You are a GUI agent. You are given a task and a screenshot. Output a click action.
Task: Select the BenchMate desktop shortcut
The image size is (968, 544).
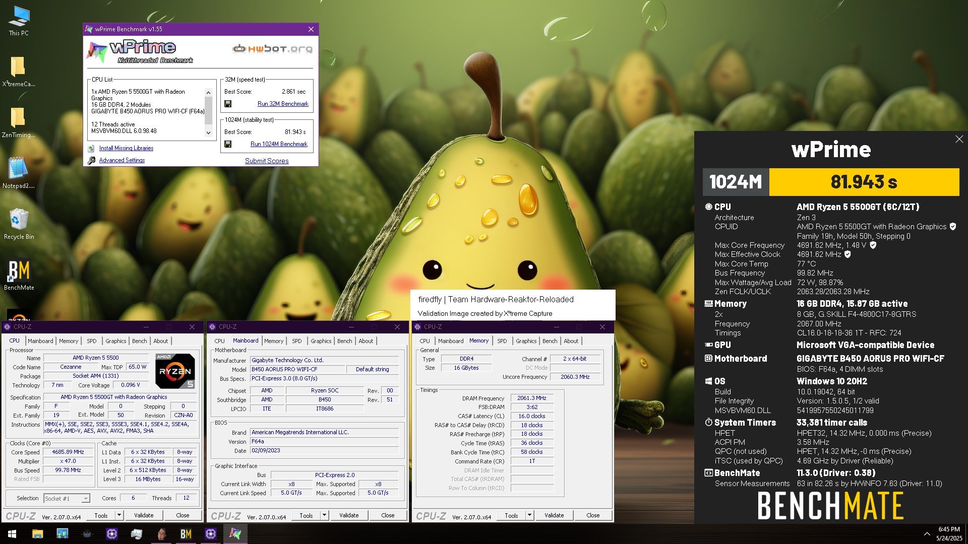(19, 275)
